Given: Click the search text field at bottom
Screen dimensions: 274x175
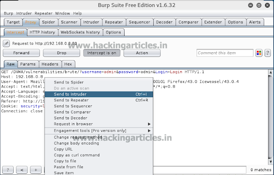Looking at the screenshot, I should [x=200, y=170].
